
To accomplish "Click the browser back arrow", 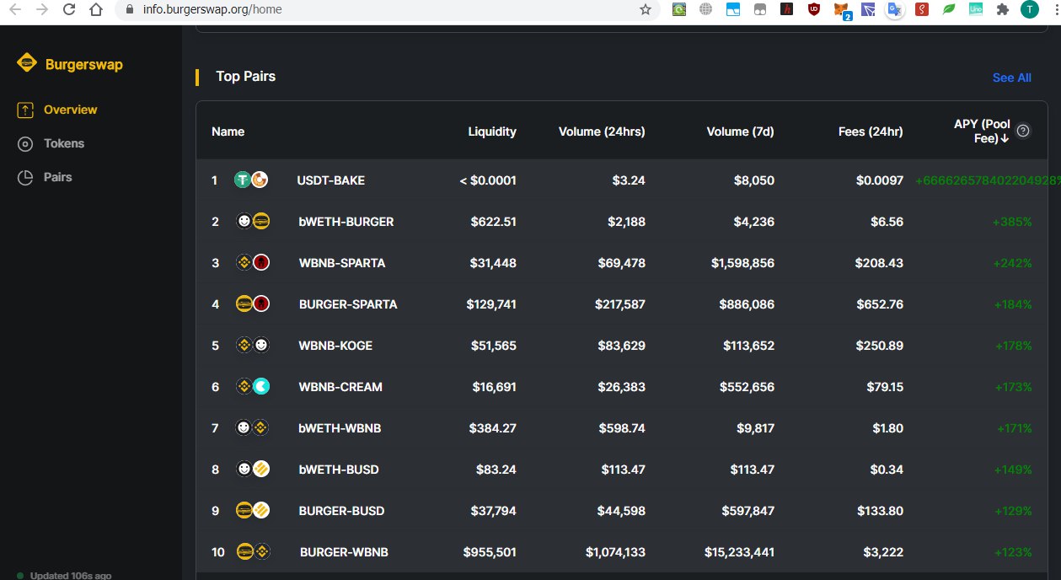I will point(14,9).
